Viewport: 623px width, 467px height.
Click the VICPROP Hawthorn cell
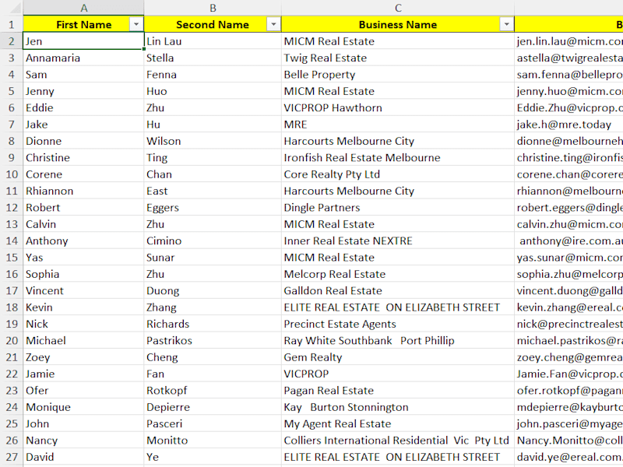[x=398, y=107]
